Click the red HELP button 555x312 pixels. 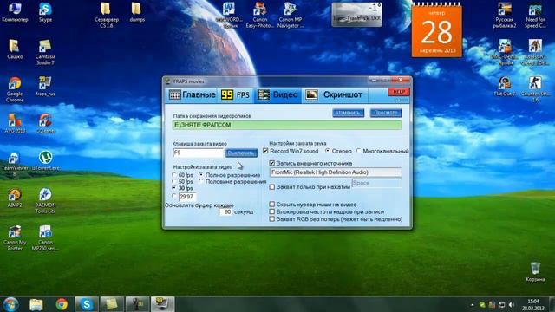[399, 92]
